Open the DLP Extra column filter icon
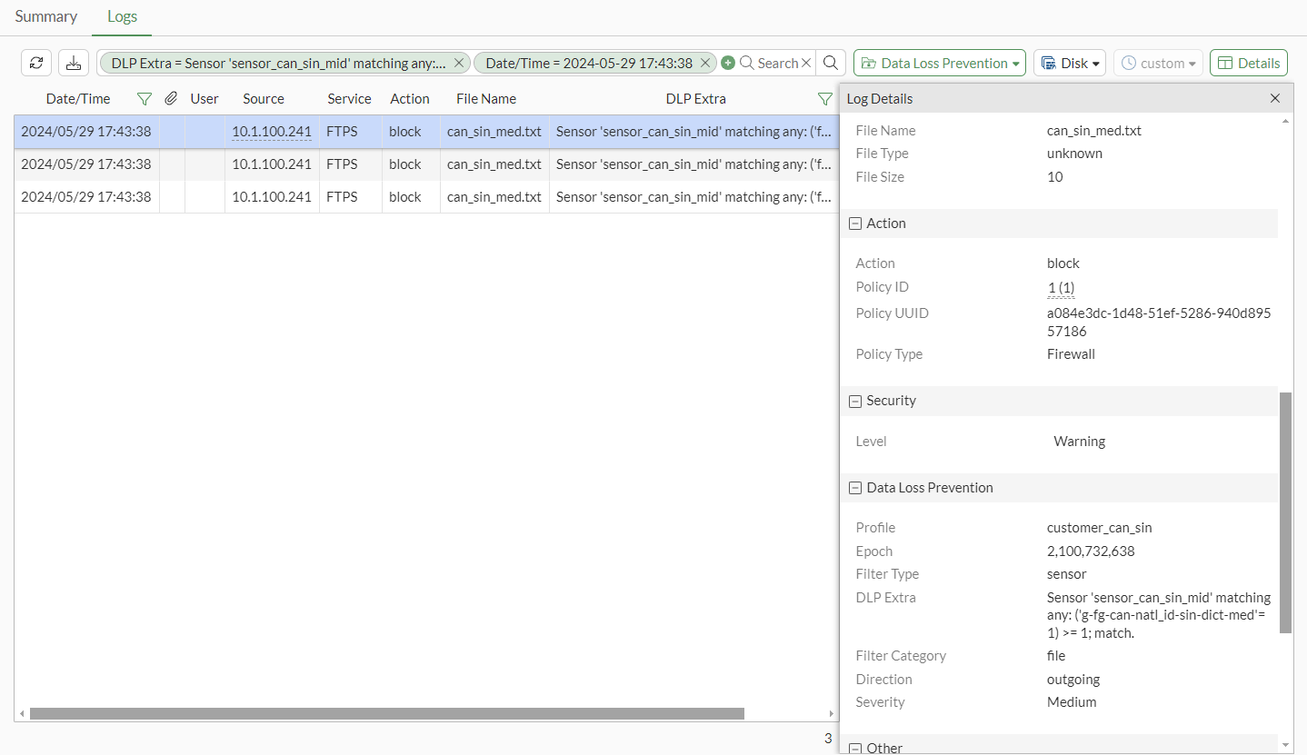Image resolution: width=1307 pixels, height=755 pixels. coord(824,99)
